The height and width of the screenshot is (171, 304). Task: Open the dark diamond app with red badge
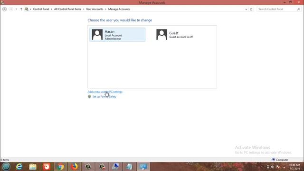point(102,167)
